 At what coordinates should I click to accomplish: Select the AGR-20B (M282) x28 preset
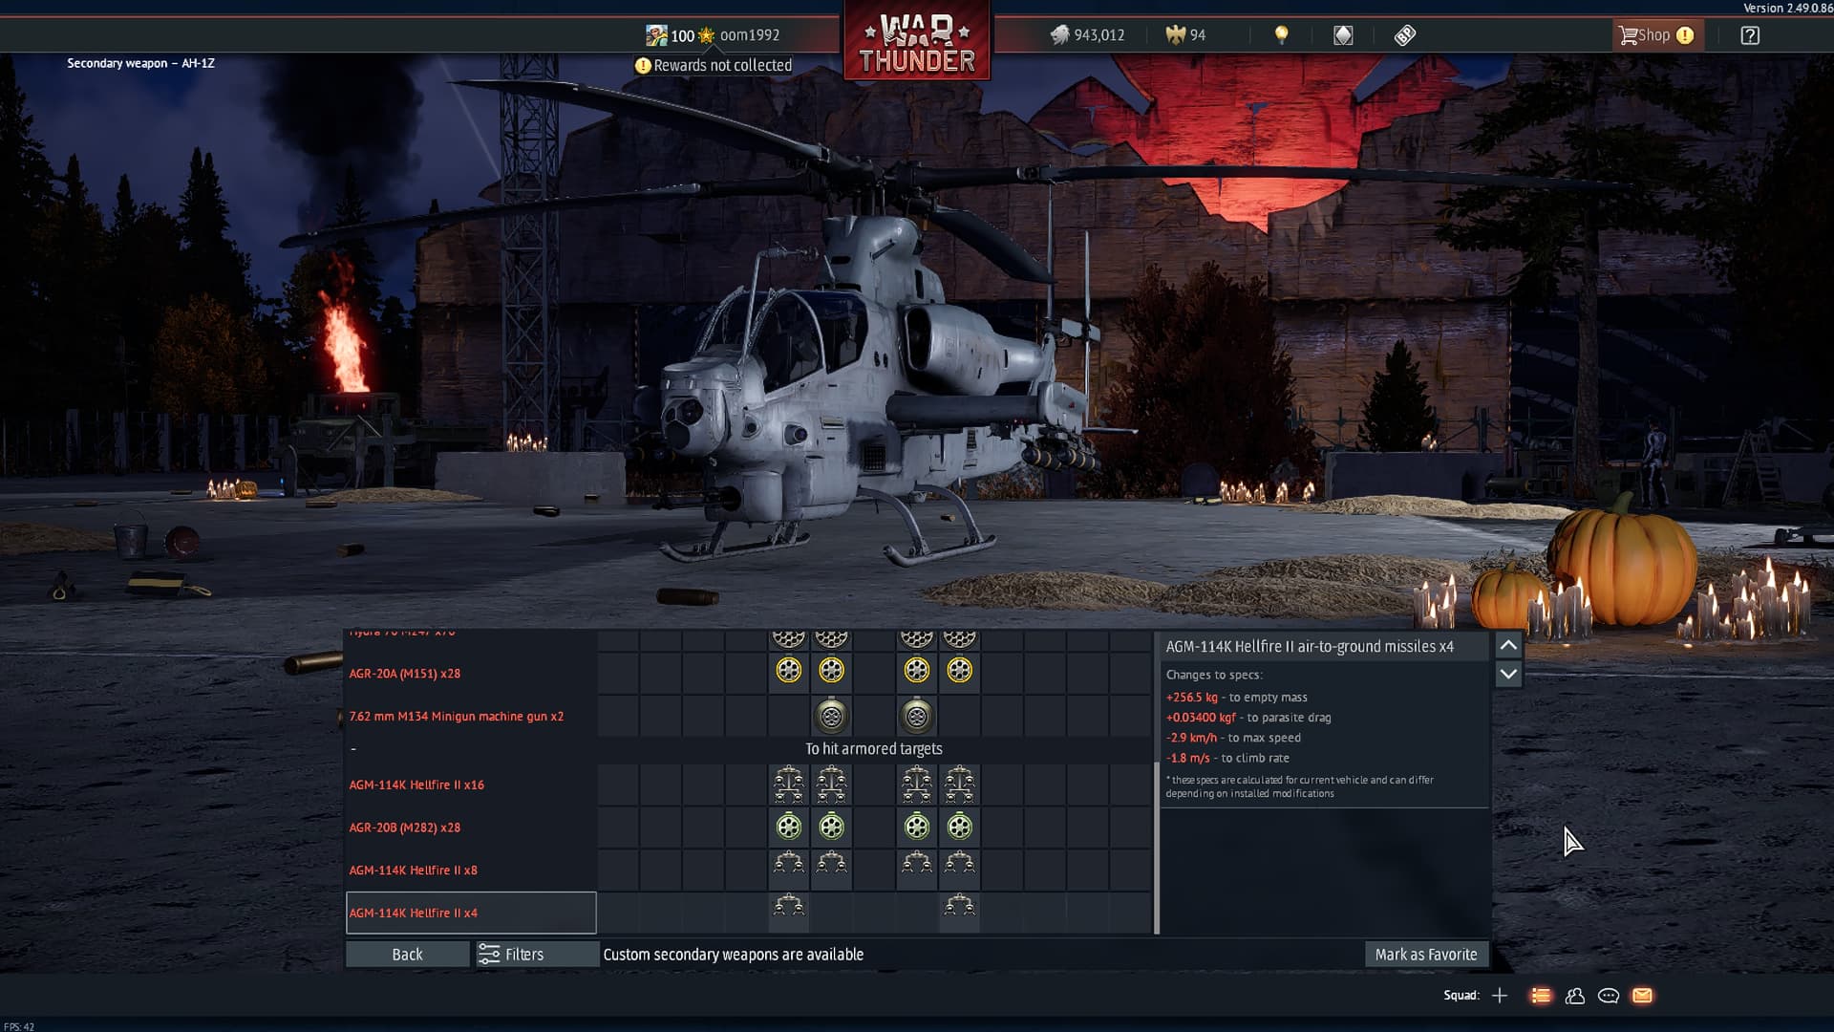click(404, 828)
